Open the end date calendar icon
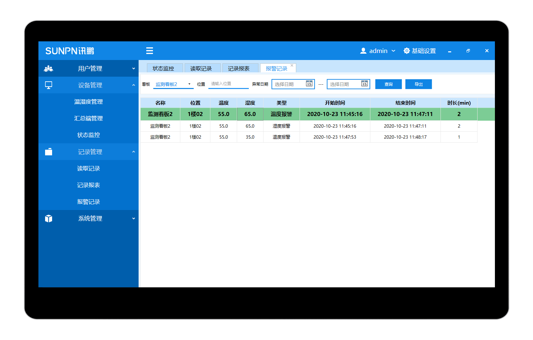This screenshot has width=533, height=340. [364, 84]
